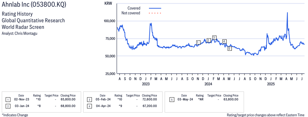Click closing price 72,600.00

(x=149, y=99)
